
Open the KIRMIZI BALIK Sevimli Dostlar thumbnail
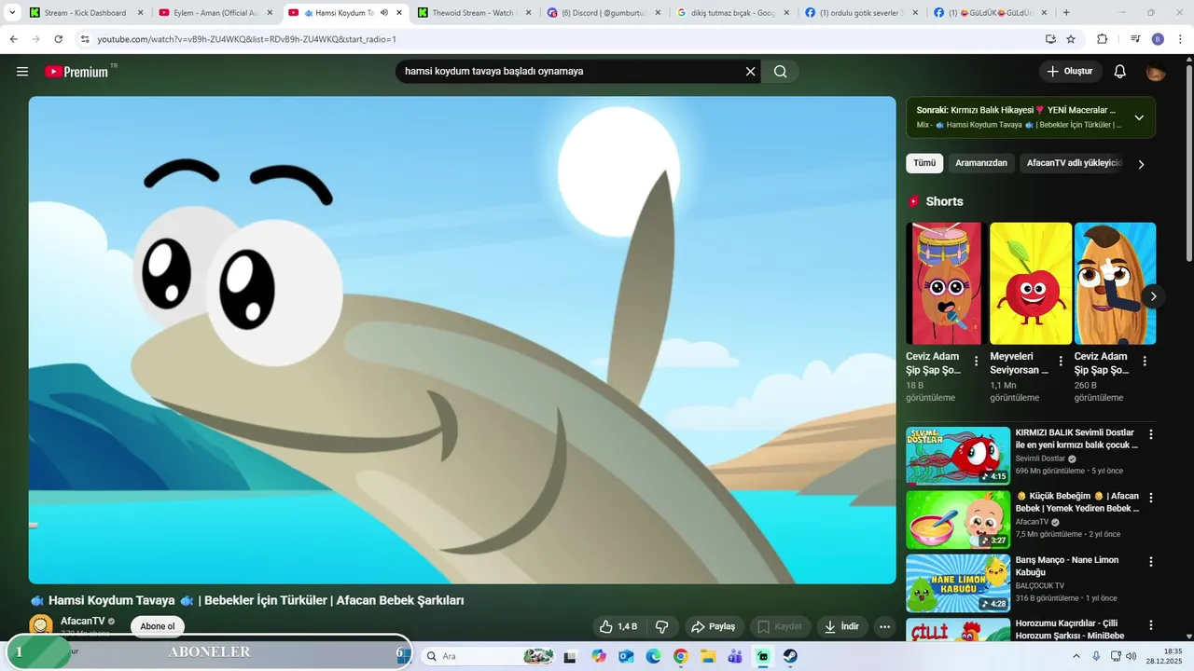tap(958, 456)
